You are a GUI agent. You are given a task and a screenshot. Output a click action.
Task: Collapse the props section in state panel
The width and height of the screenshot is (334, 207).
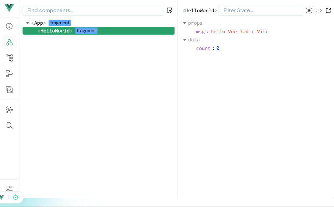click(x=185, y=23)
